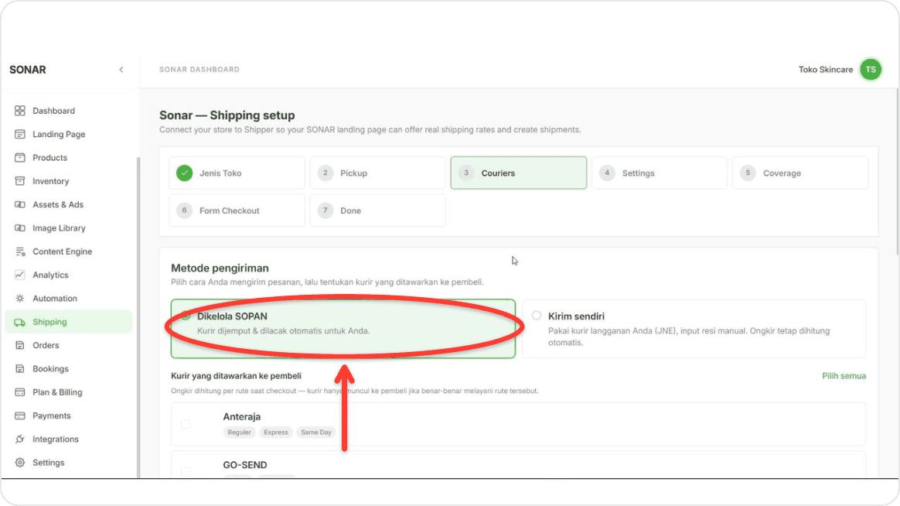Open Dashboard from the sidebar
The height and width of the screenshot is (506, 900).
(x=53, y=111)
